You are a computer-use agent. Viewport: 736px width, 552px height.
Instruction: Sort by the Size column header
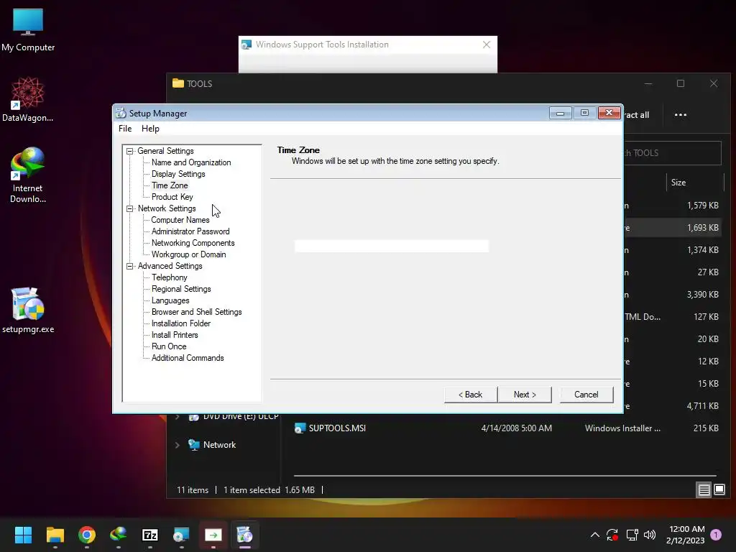678,183
